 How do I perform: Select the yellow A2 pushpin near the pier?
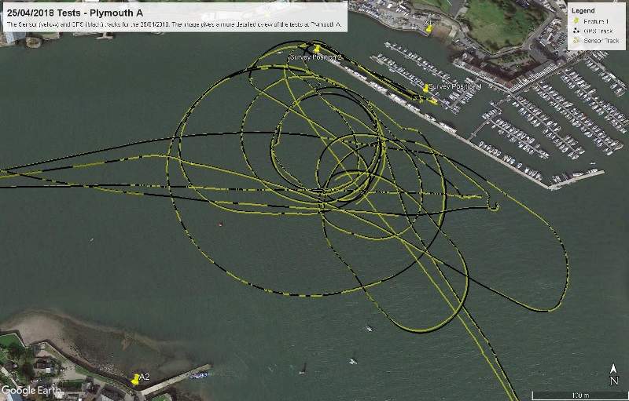(136, 379)
